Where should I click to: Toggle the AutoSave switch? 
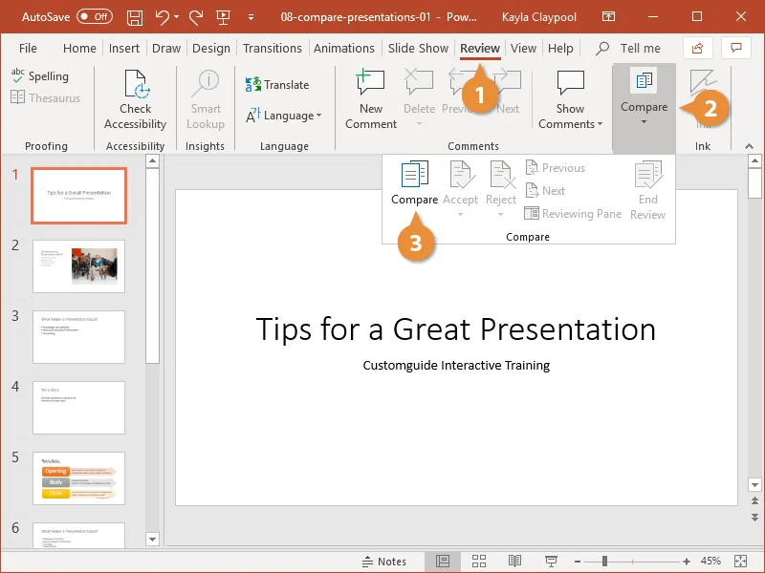click(x=94, y=17)
